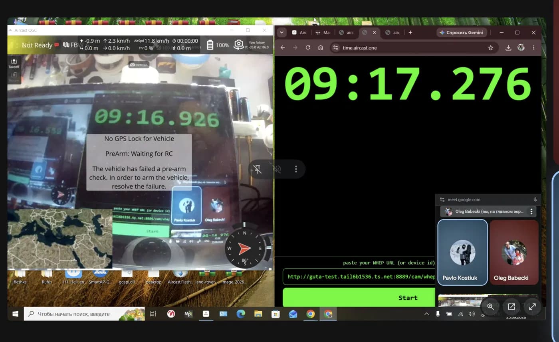Click the microphone icon next to meet.google.com
559x342 pixels.
[535, 200]
